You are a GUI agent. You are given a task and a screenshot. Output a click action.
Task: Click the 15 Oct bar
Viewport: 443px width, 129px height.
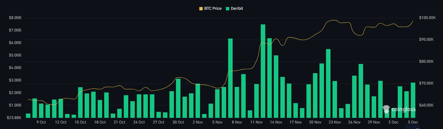[x=80, y=102]
